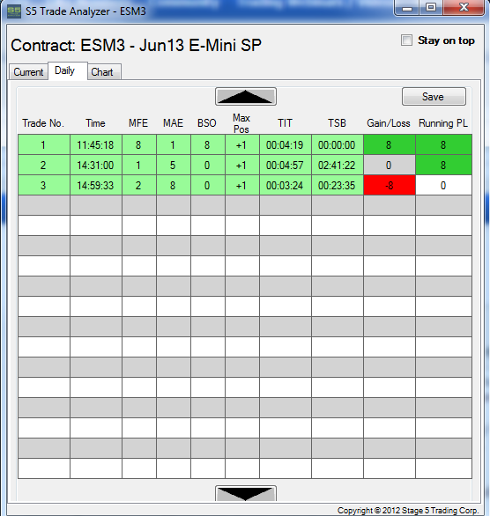Close the S5 Trade Analyzer window
Image resolution: width=490 pixels, height=516 pixels.
pyautogui.click(x=464, y=8)
